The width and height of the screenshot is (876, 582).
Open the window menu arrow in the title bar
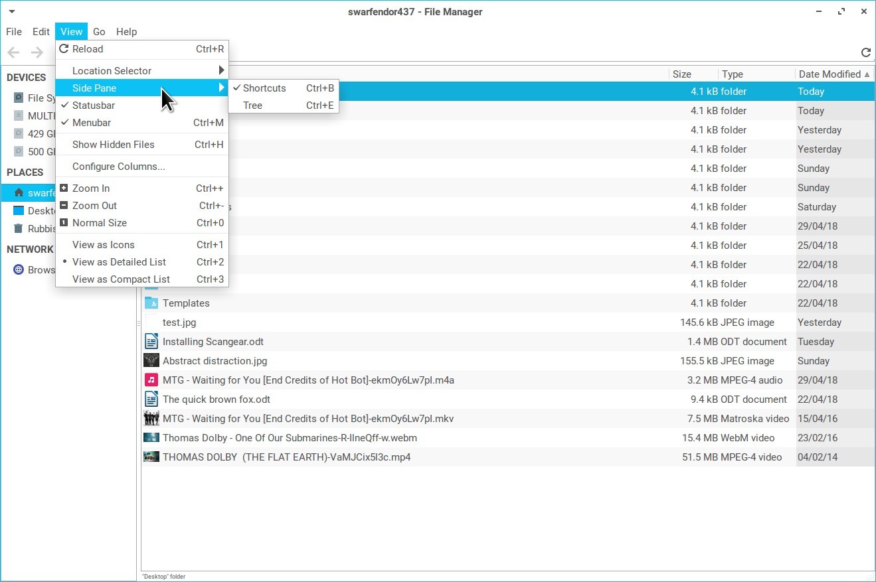(x=12, y=12)
